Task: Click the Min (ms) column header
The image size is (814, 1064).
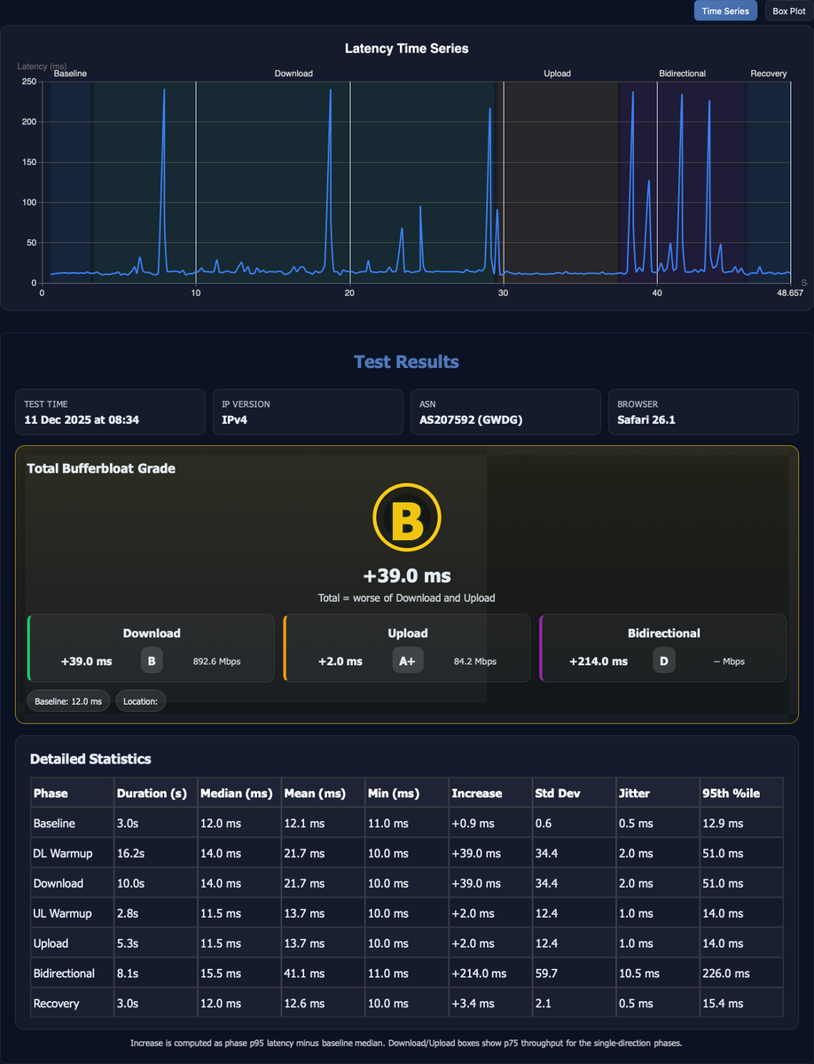Action: pyautogui.click(x=405, y=794)
